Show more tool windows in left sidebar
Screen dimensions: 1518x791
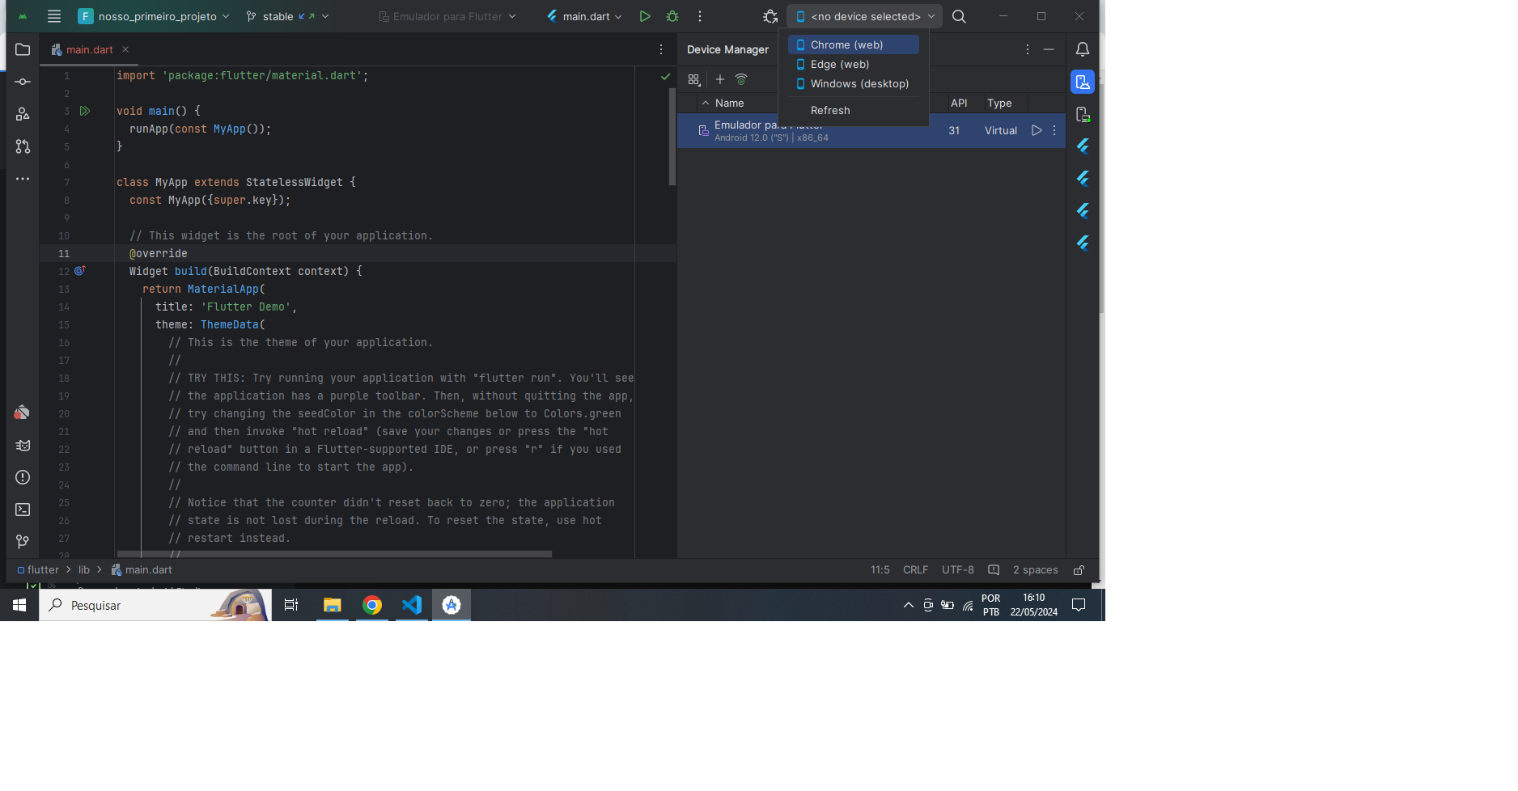23,179
